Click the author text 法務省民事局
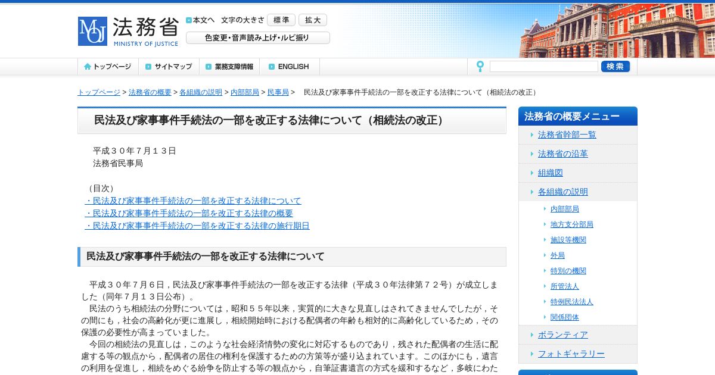 point(118,163)
